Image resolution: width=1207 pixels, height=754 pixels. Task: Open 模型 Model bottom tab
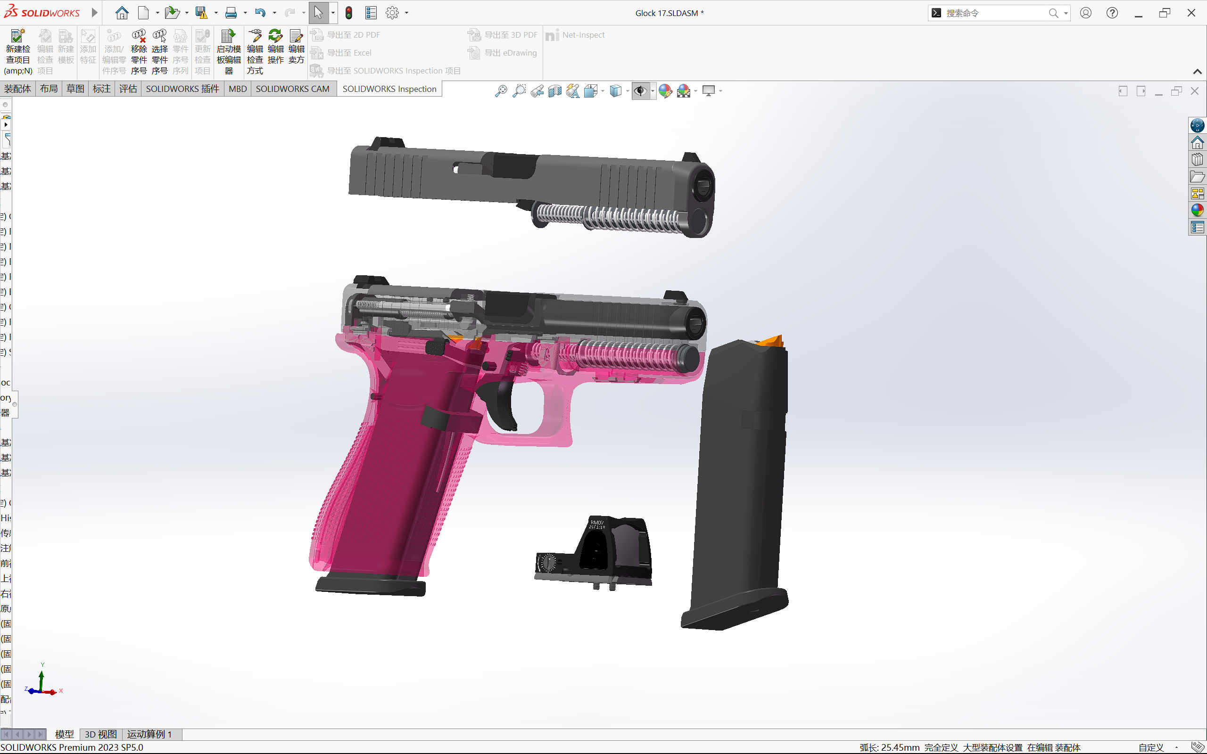point(64,734)
